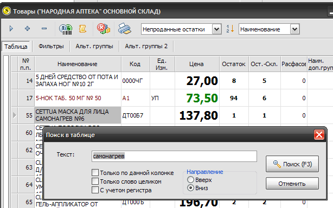
Task: Open the 'Наименование' sort dropdown
Action: [295, 29]
